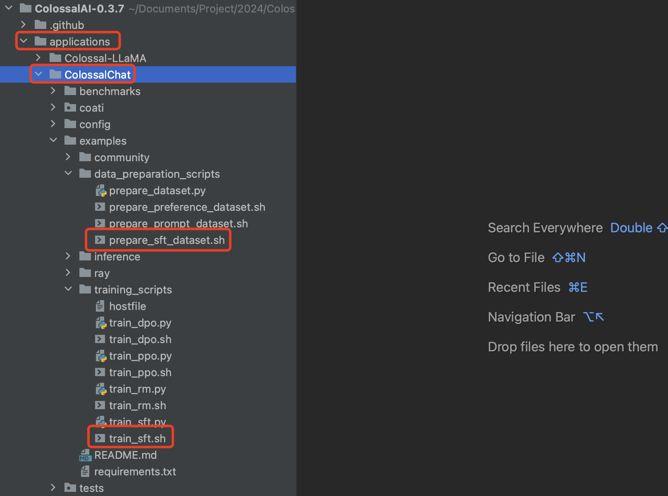Click the inference folder icon
Screen dimensions: 668x496
(85, 256)
